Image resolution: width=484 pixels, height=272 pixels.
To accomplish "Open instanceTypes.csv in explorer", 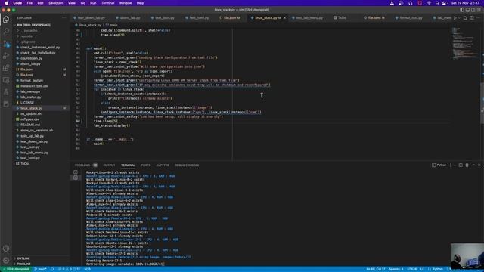I will coord(34,86).
